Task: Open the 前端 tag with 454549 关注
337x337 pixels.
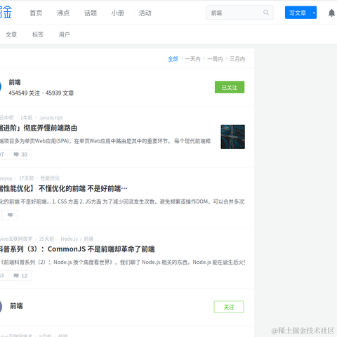Action: (15, 82)
